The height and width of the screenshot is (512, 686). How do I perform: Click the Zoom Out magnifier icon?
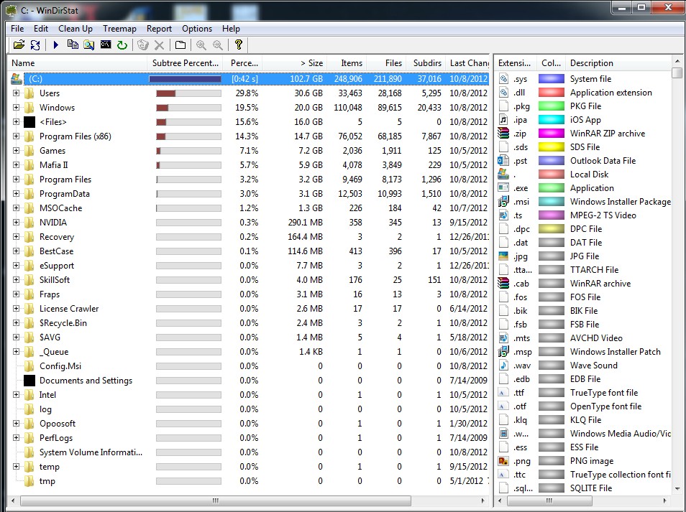coord(217,45)
